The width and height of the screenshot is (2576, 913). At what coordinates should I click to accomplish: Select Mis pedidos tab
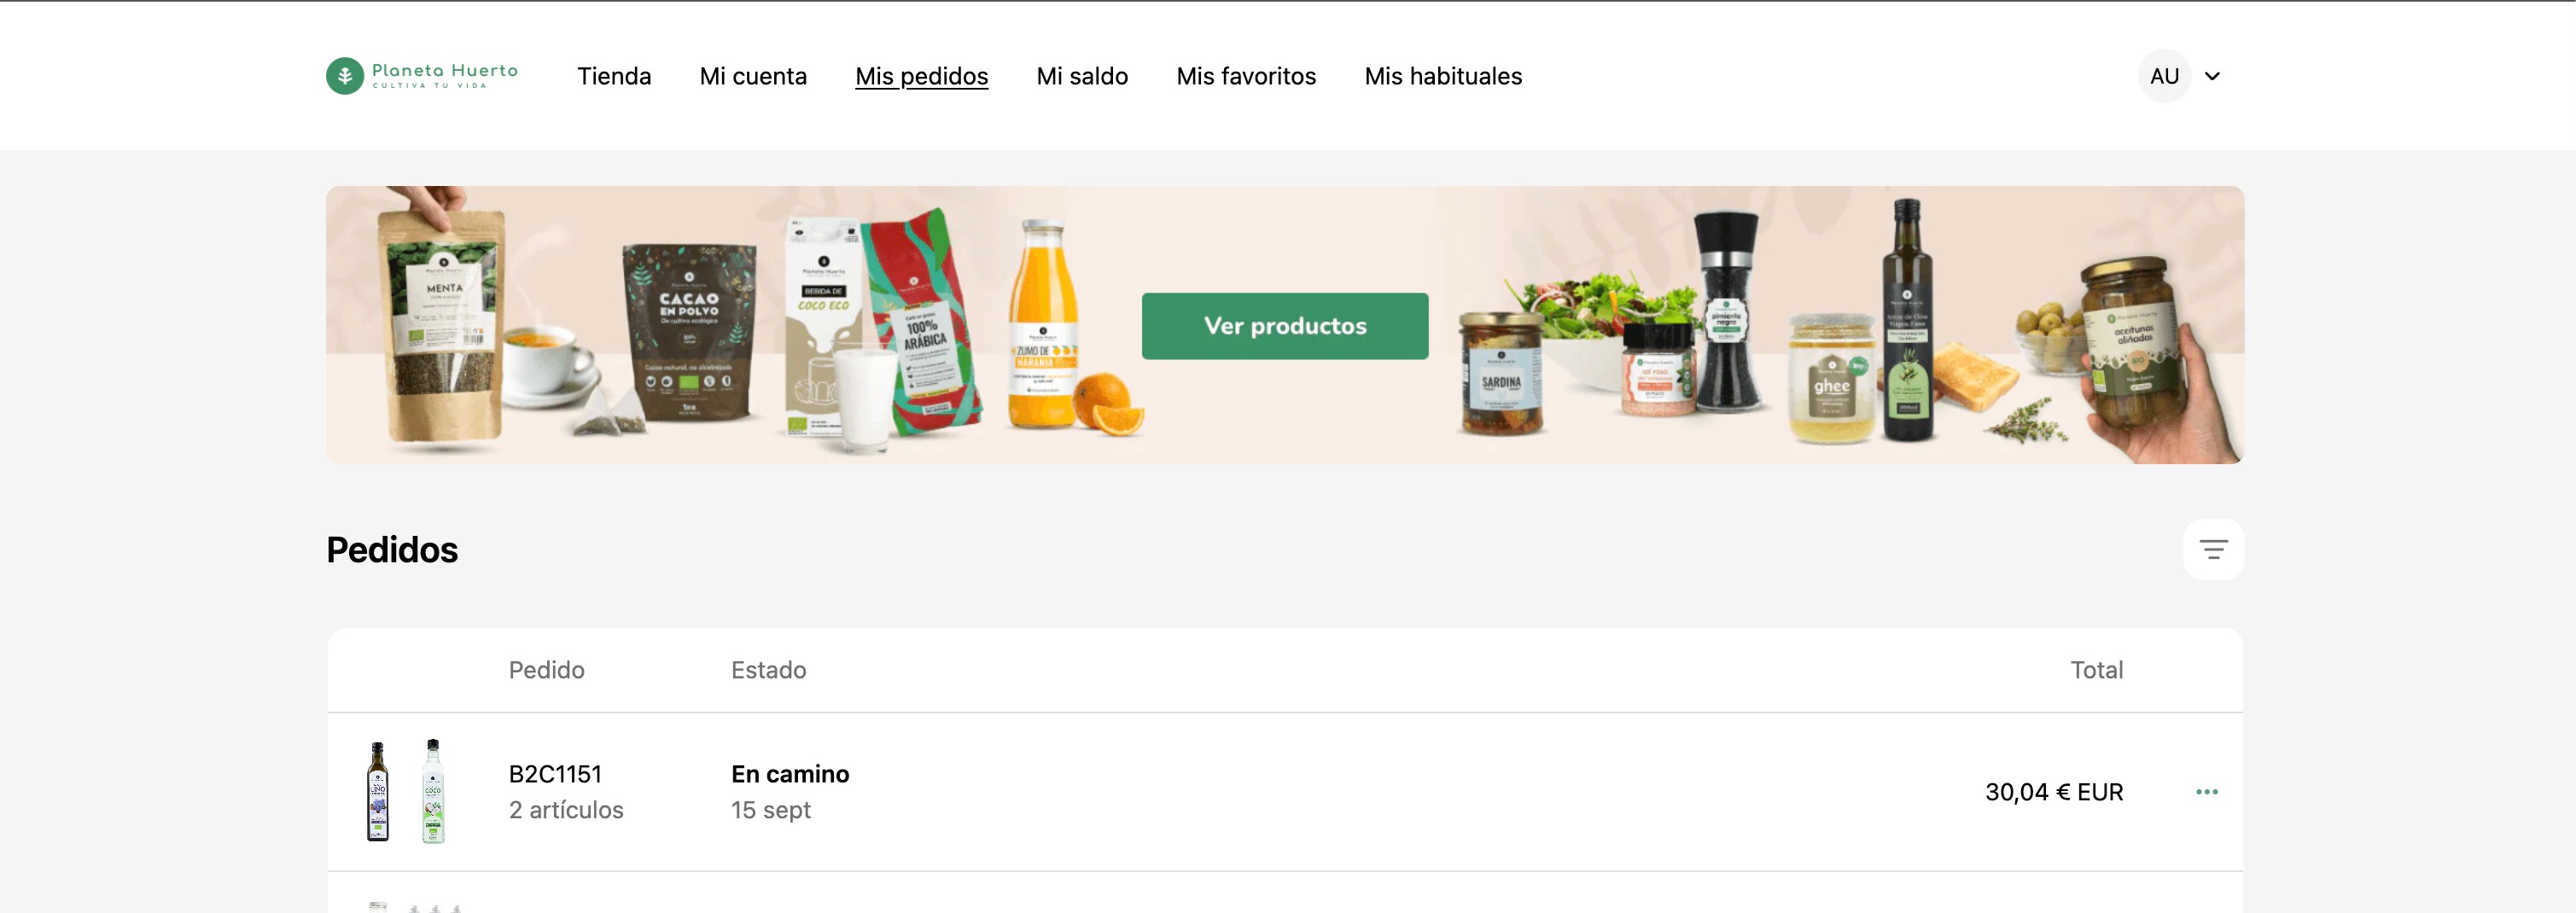[x=921, y=76]
